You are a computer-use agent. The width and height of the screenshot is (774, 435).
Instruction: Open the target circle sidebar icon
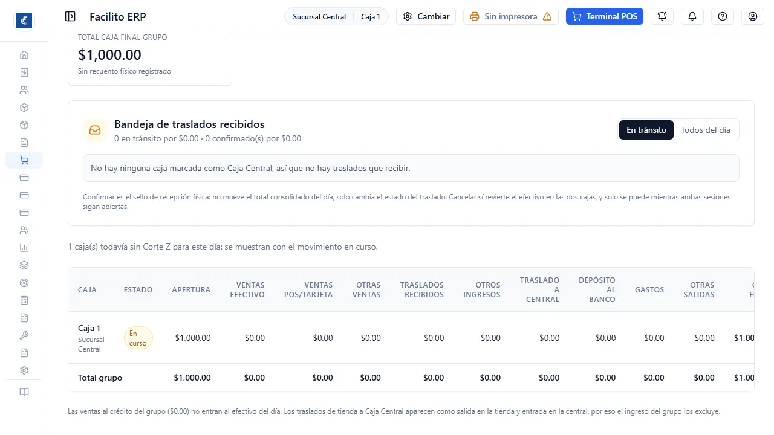pyautogui.click(x=24, y=283)
